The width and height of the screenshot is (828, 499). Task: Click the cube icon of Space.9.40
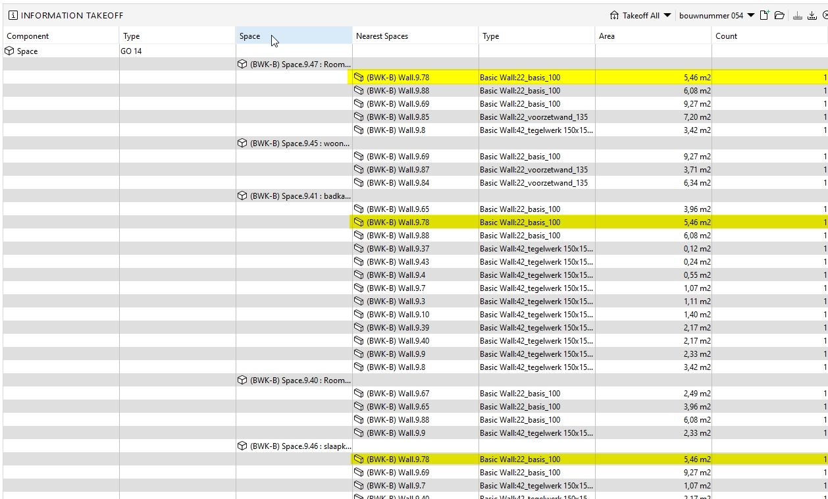[x=242, y=380]
